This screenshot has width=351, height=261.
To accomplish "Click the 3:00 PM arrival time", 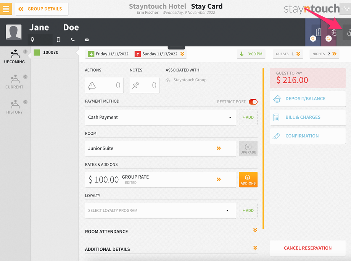I will click(x=251, y=54).
